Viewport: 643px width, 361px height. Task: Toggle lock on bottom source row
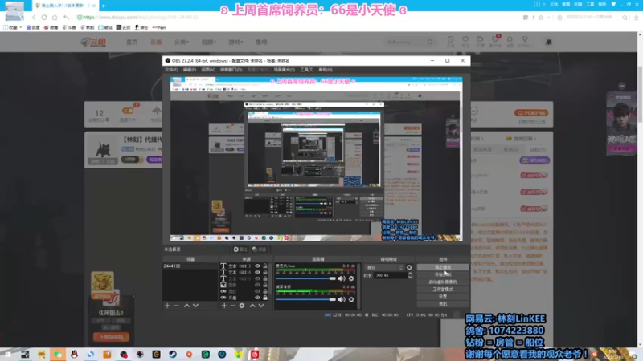click(265, 298)
